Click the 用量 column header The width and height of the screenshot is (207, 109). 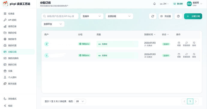tap(99, 35)
